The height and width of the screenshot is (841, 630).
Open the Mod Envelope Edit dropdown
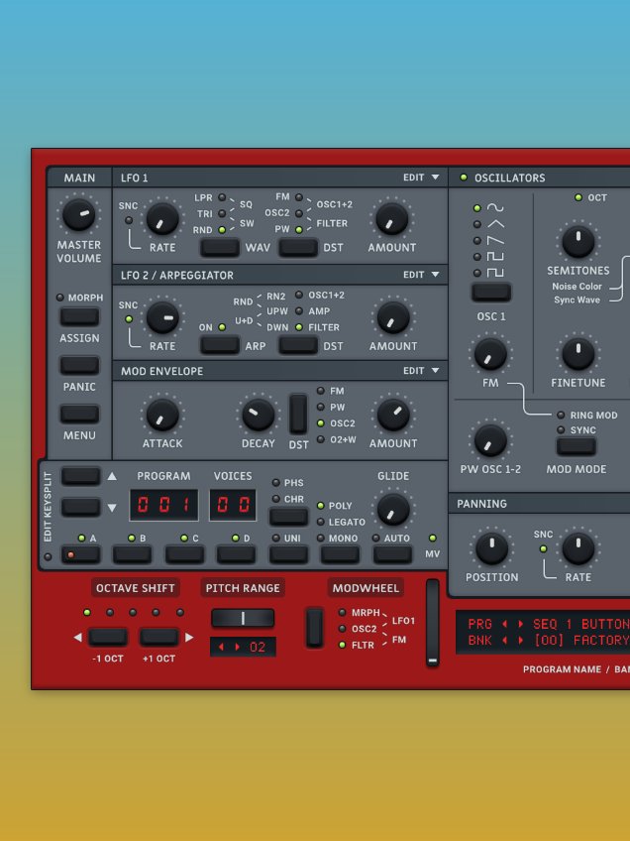click(x=421, y=371)
